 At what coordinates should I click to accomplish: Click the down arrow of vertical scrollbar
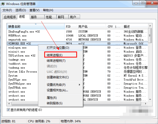pos(150,99)
